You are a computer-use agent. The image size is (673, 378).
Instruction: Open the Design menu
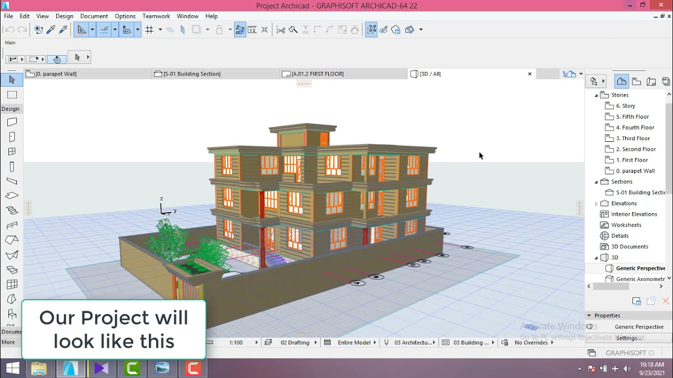point(64,16)
